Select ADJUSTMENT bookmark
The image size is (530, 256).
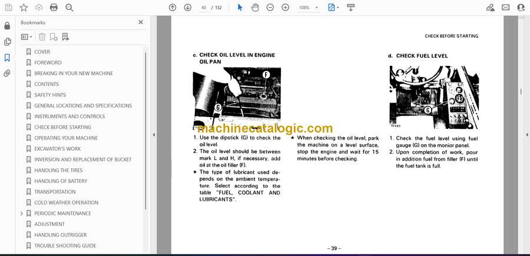coord(49,224)
